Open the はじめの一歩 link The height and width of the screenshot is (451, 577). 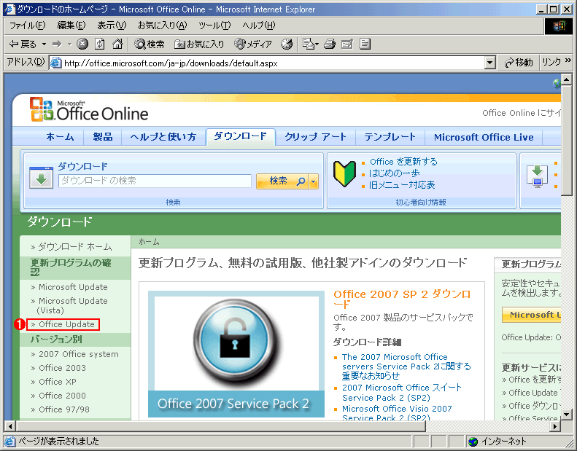pos(394,173)
